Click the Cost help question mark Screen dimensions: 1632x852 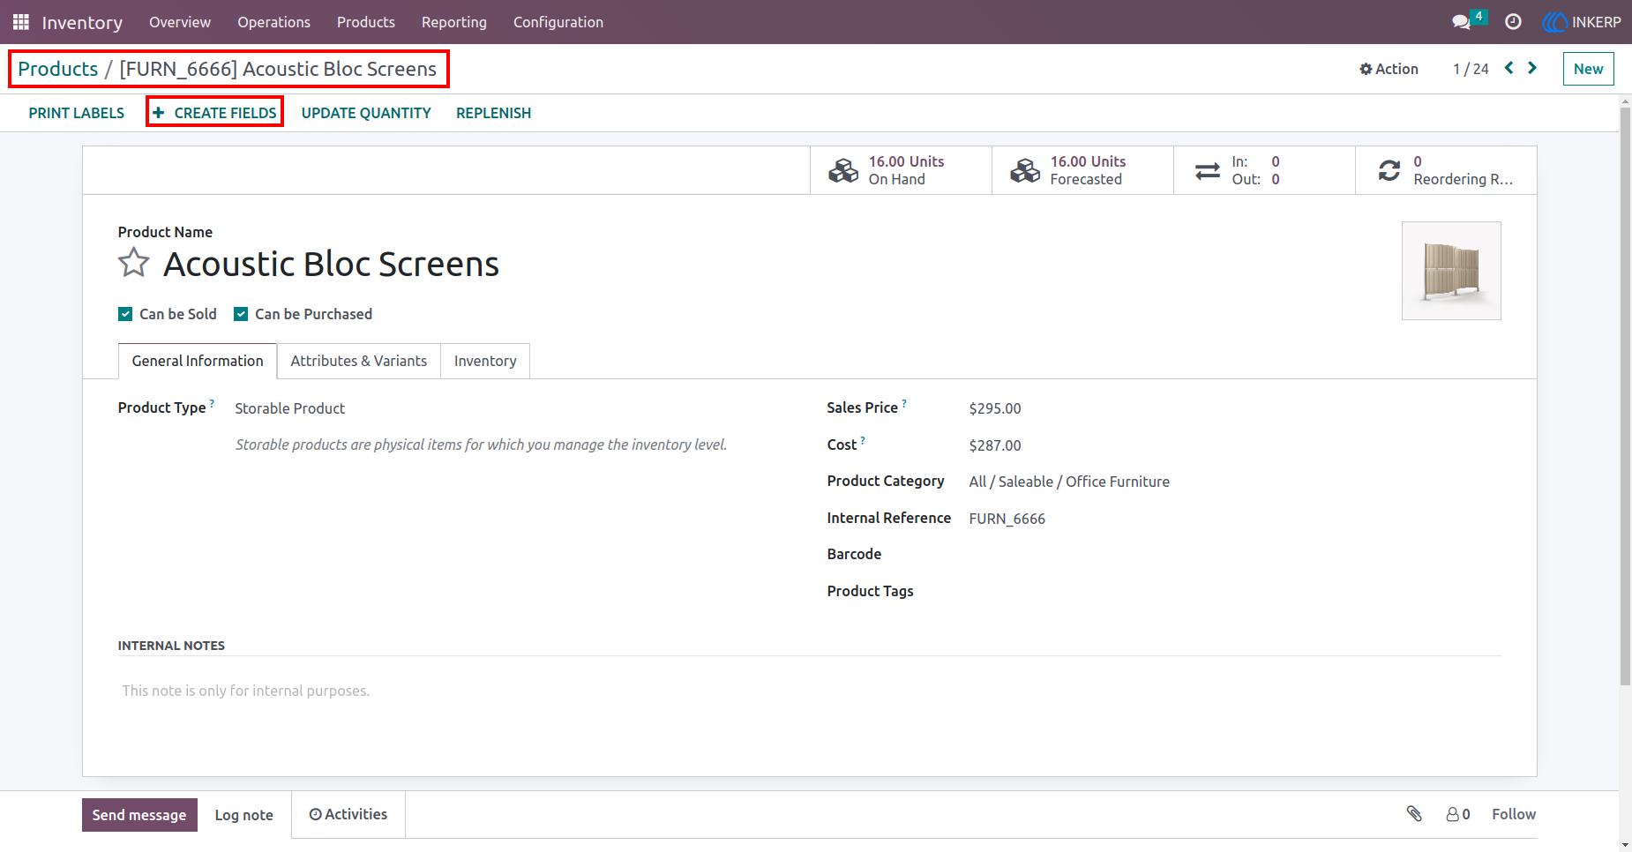point(863,440)
